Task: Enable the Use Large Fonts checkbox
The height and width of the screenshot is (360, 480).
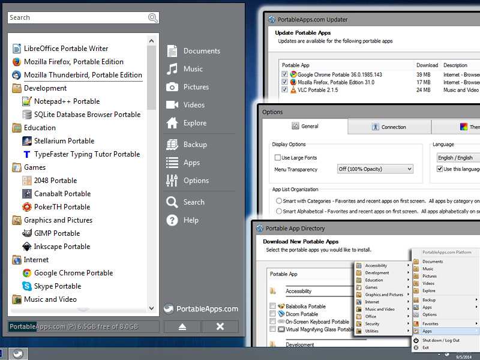Action: tap(278, 158)
